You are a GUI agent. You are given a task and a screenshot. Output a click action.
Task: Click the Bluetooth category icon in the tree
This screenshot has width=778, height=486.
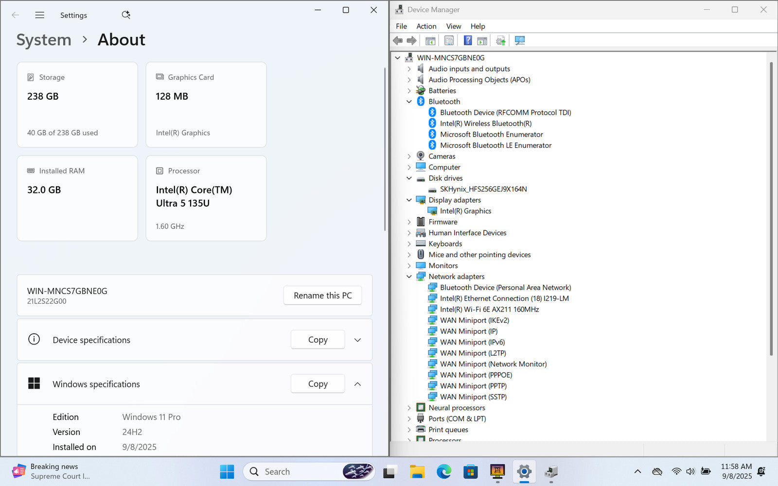[421, 102]
